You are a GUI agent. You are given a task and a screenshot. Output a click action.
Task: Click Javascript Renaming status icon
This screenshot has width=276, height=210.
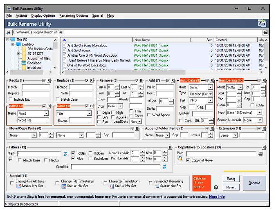(157, 186)
